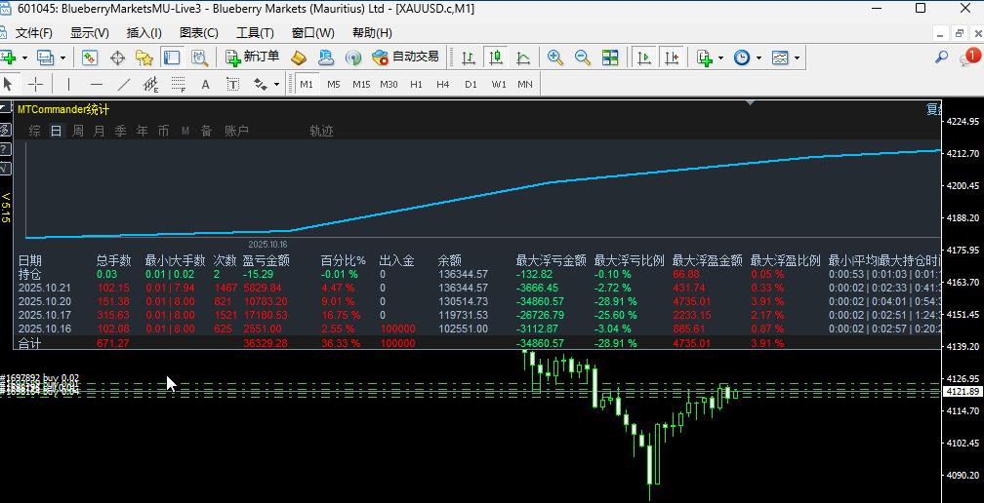Toggle the 自动交易 auto trading button
This screenshot has width=984, height=503.
pyautogui.click(x=405, y=57)
